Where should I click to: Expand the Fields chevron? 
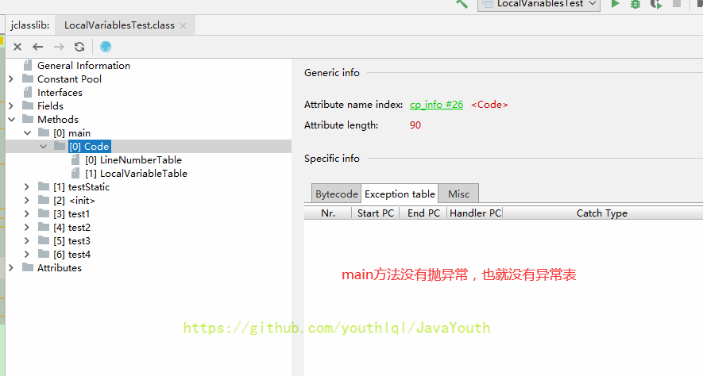tap(11, 106)
